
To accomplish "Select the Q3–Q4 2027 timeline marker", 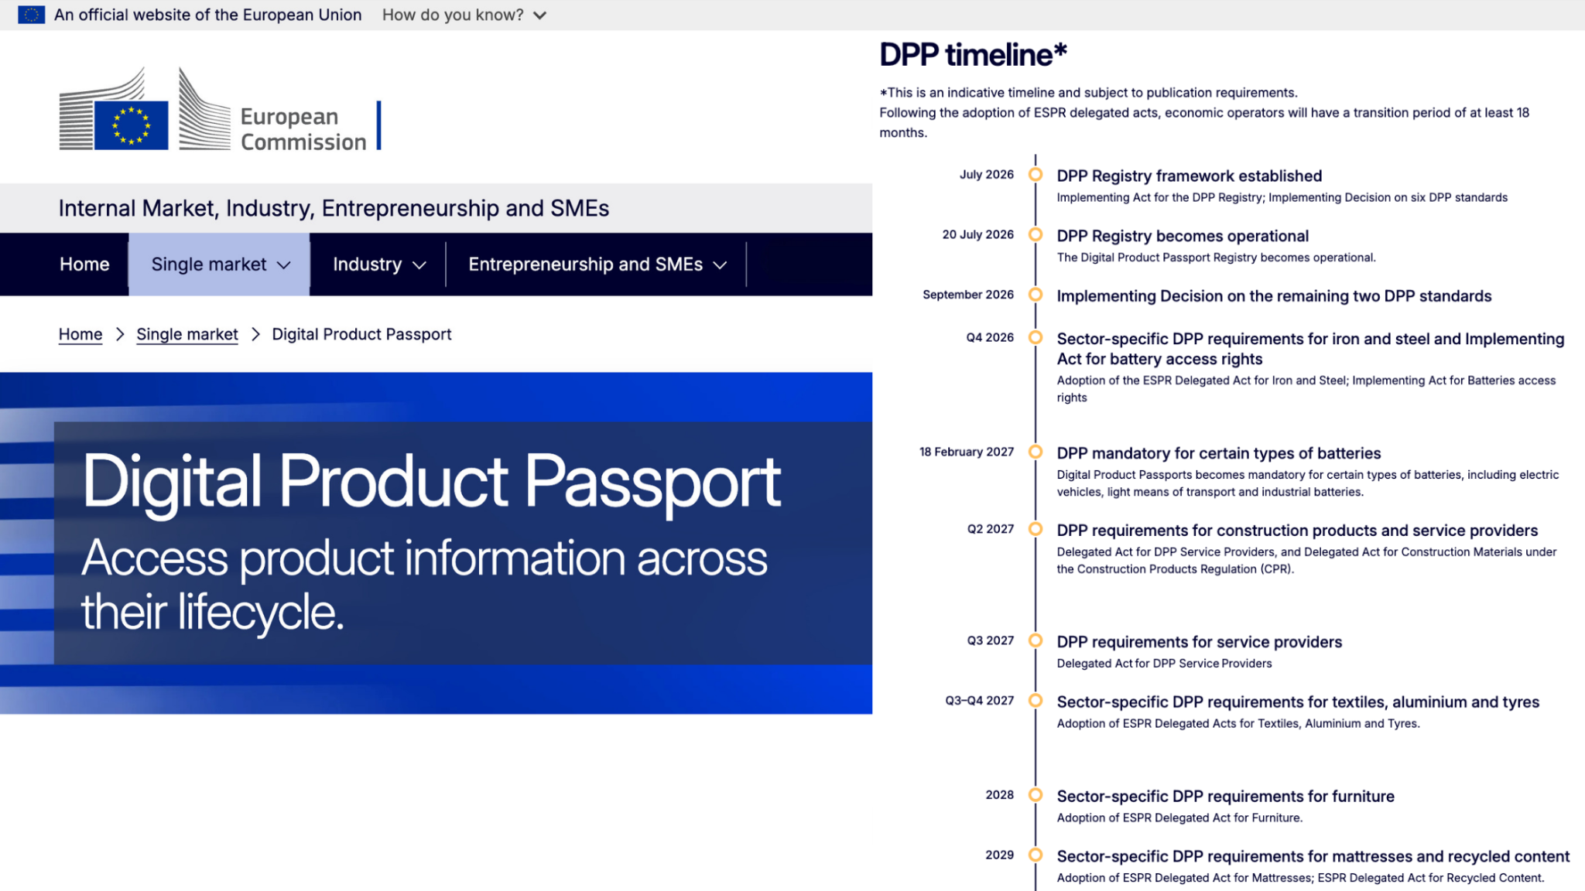I will (x=1036, y=701).
